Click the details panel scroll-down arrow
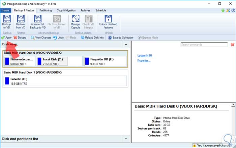The image size is (236, 148). click(233, 140)
